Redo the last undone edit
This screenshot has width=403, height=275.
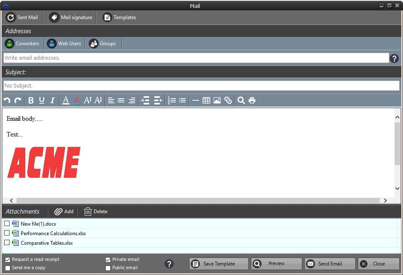click(18, 100)
